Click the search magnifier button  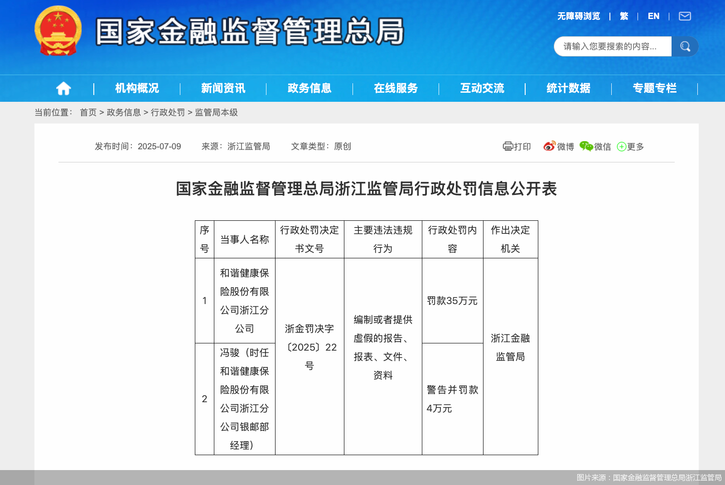click(685, 46)
